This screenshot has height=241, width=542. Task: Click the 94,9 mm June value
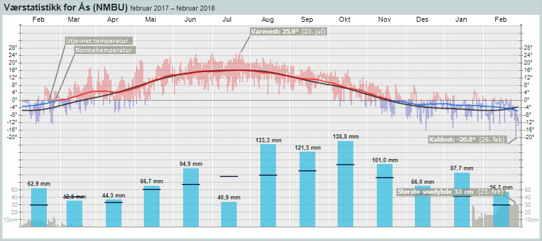(191, 163)
